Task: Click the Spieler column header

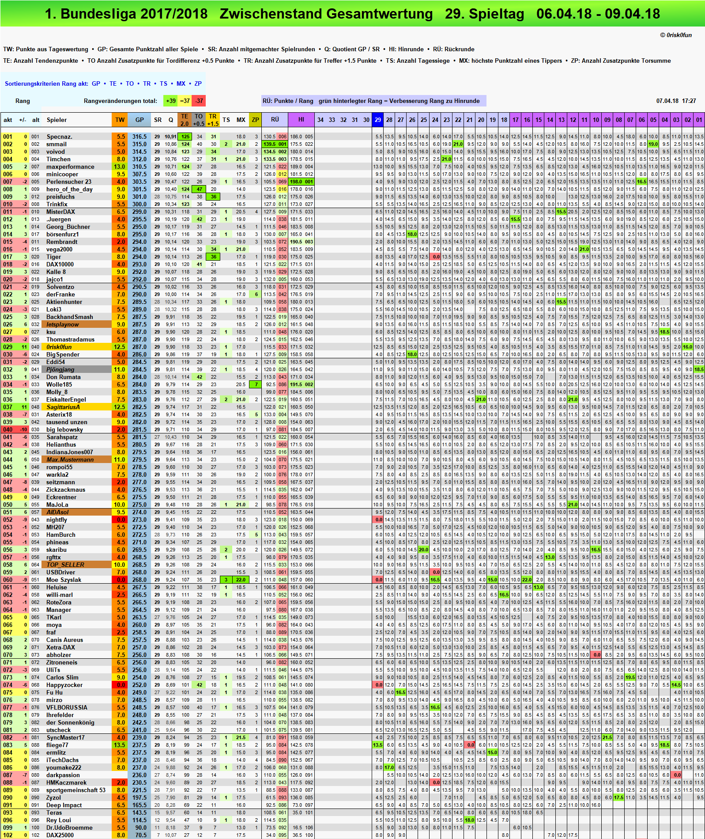Action: pyautogui.click(x=57, y=120)
